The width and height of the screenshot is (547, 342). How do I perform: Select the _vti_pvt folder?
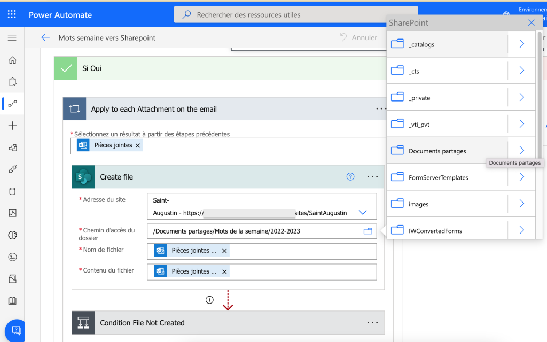pos(447,124)
